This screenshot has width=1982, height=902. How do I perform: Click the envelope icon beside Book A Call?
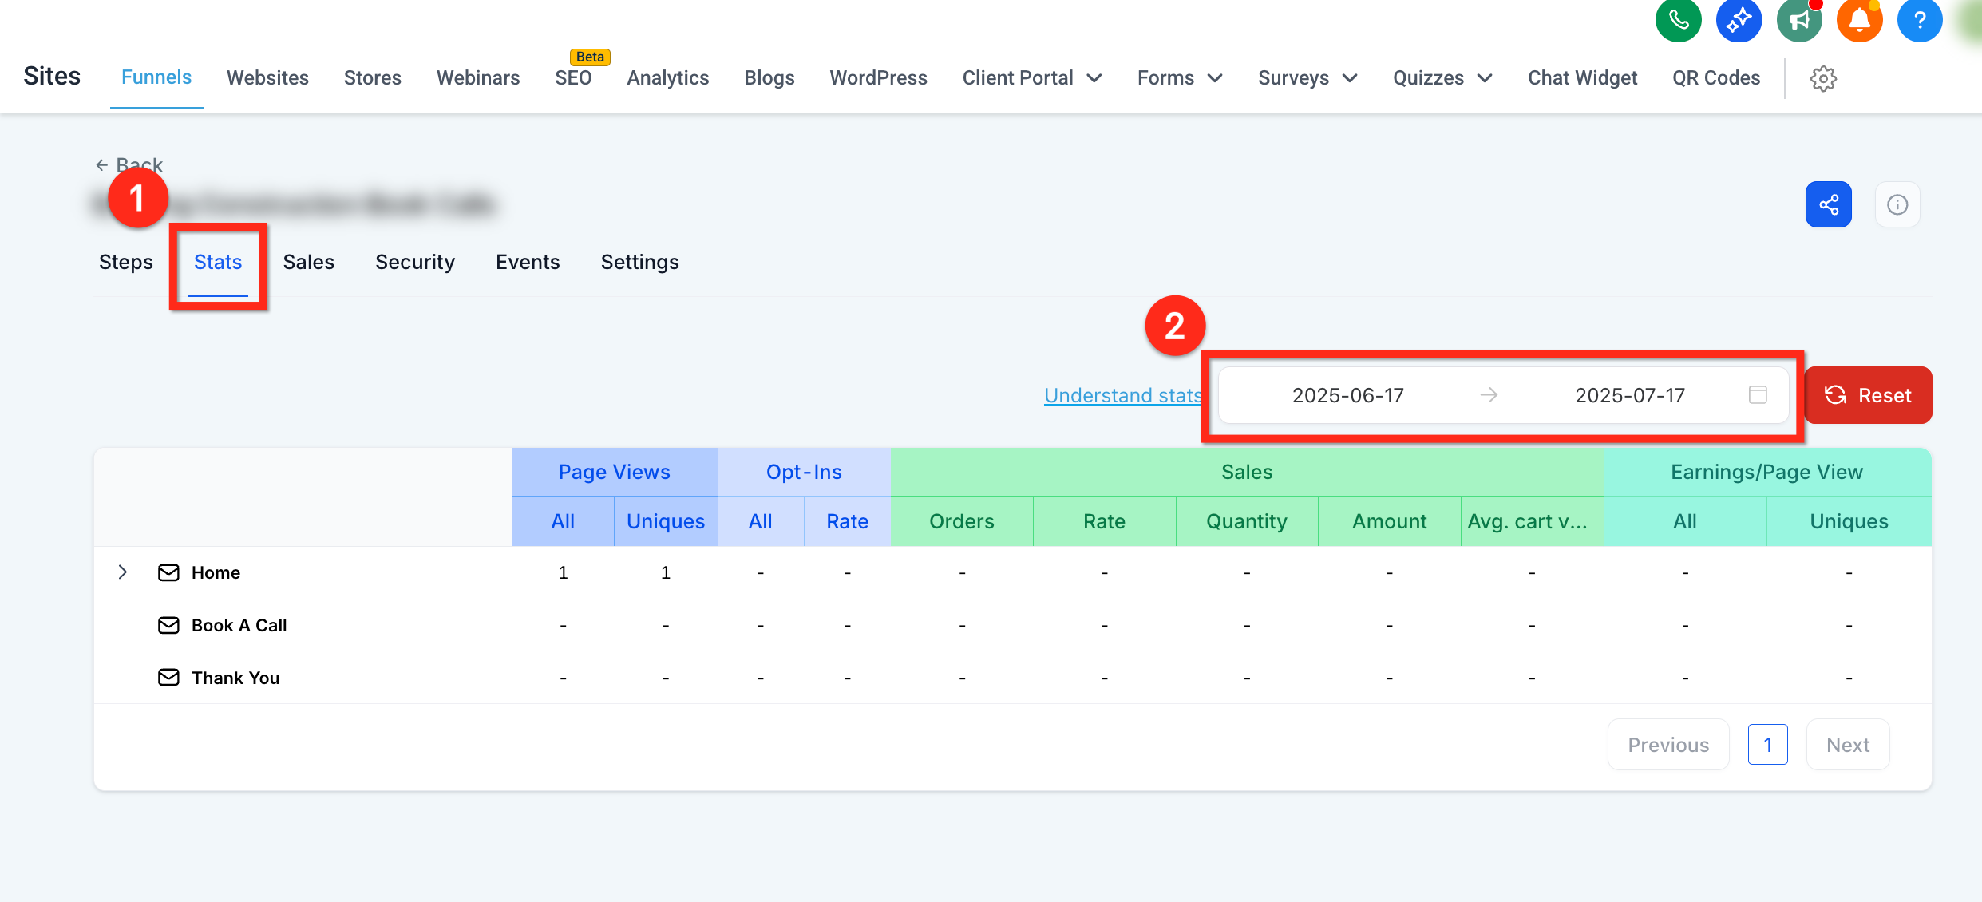[x=168, y=625]
